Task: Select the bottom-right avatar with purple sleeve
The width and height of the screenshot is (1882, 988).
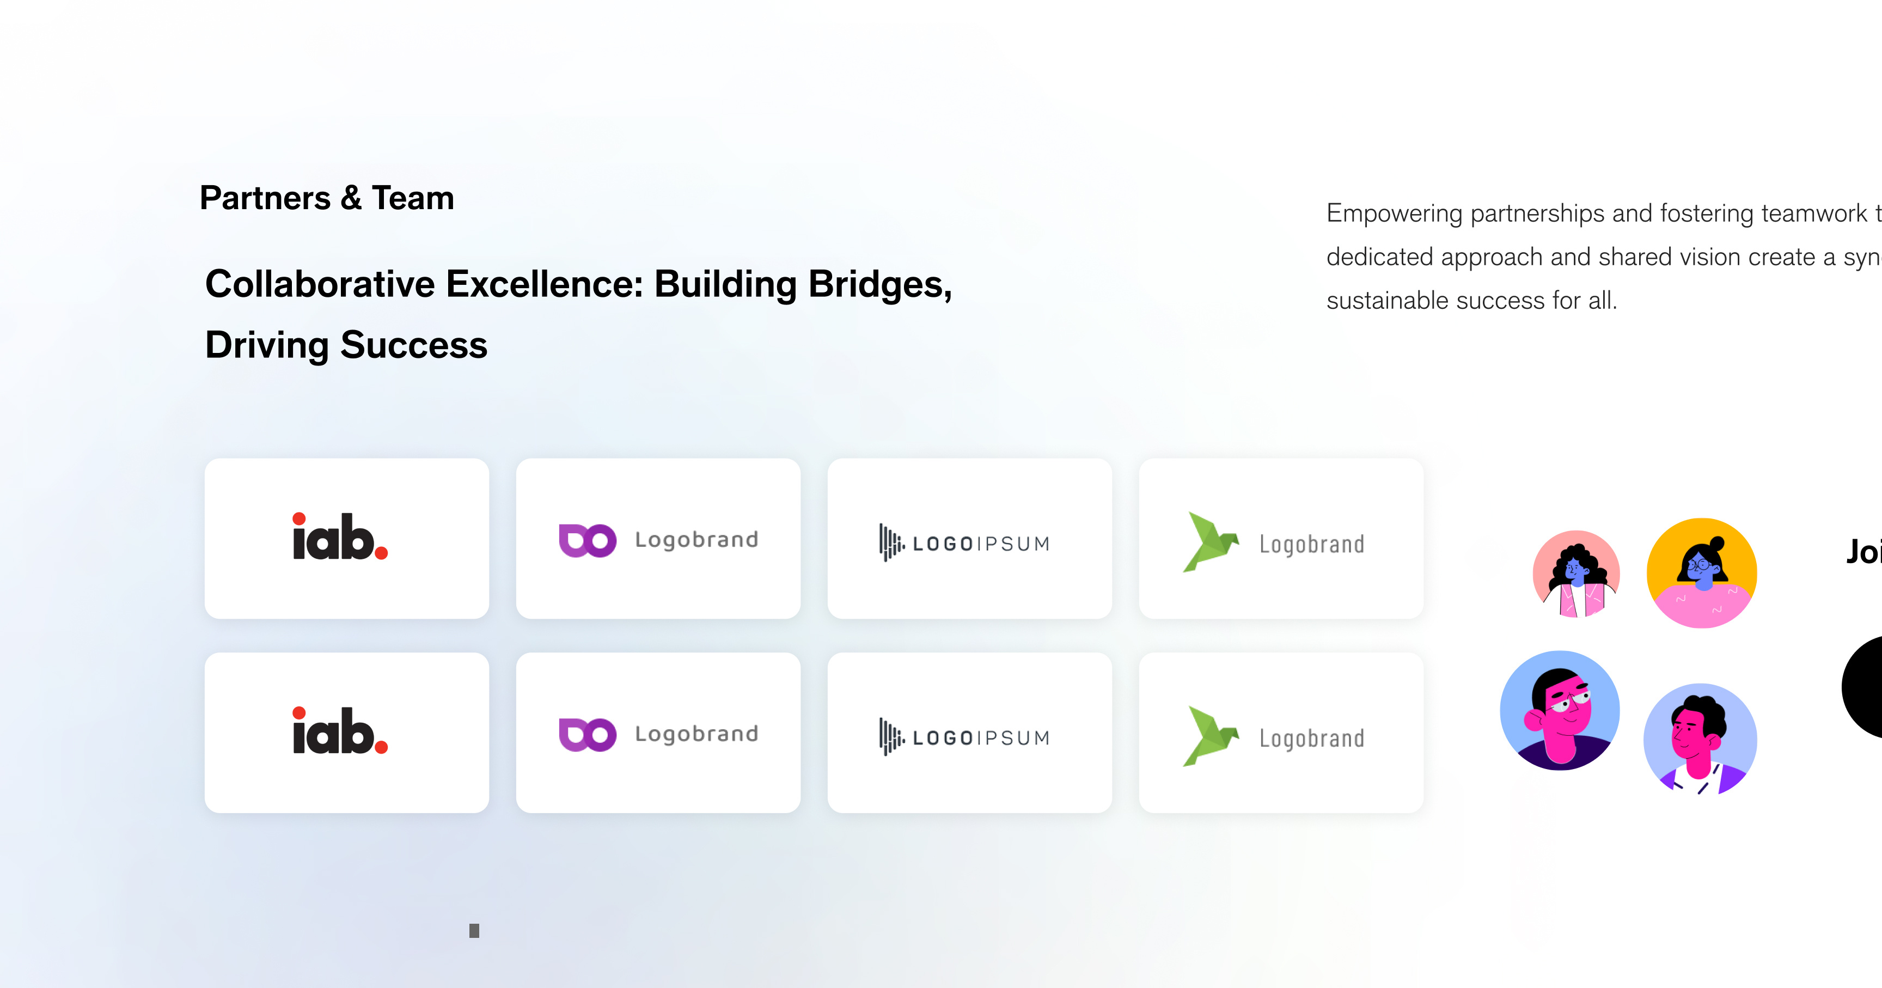Action: pyautogui.click(x=1701, y=740)
